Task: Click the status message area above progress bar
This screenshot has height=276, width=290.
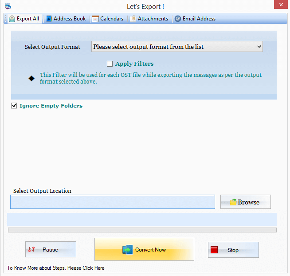Action: (x=142, y=219)
